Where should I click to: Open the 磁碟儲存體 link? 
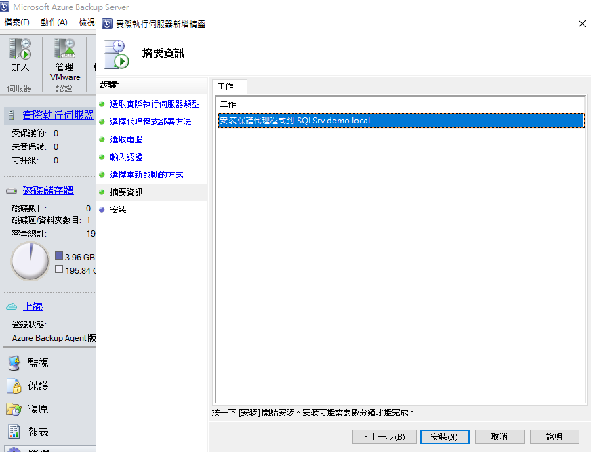pyautogui.click(x=48, y=190)
